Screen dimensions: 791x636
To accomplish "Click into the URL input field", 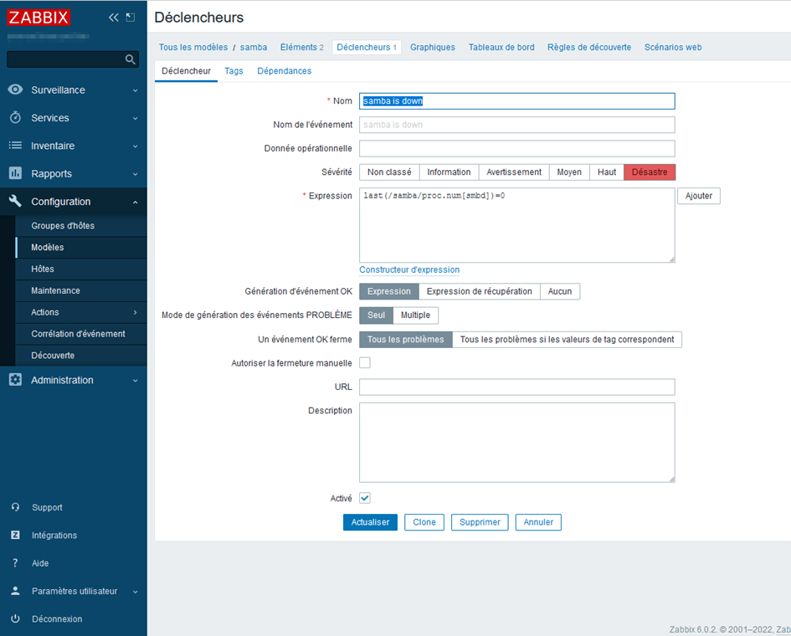I will [516, 387].
